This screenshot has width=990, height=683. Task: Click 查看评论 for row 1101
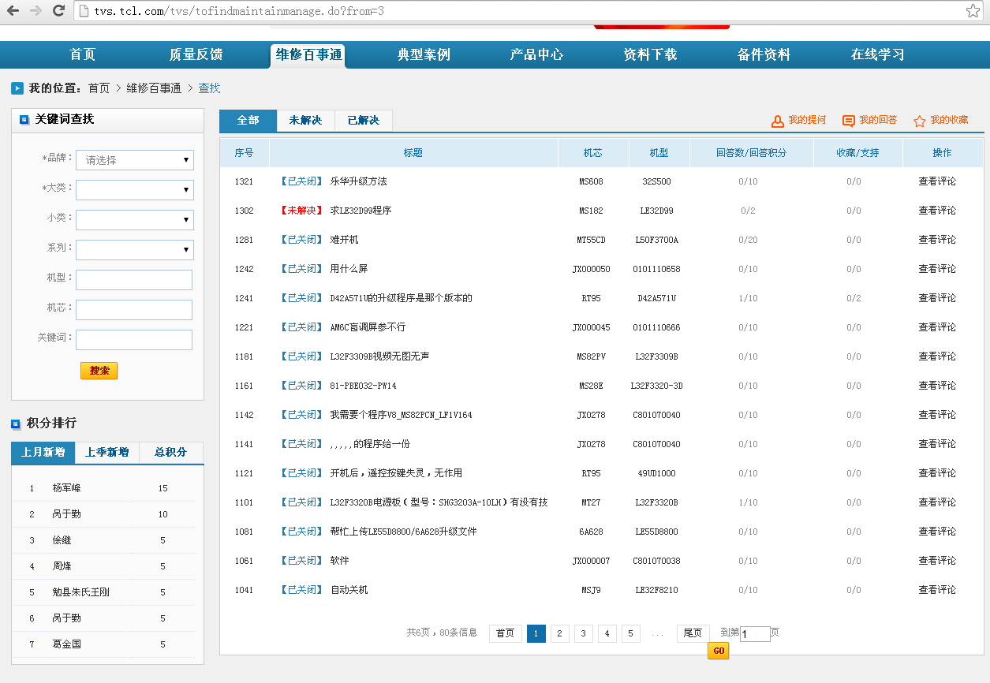[x=937, y=502]
